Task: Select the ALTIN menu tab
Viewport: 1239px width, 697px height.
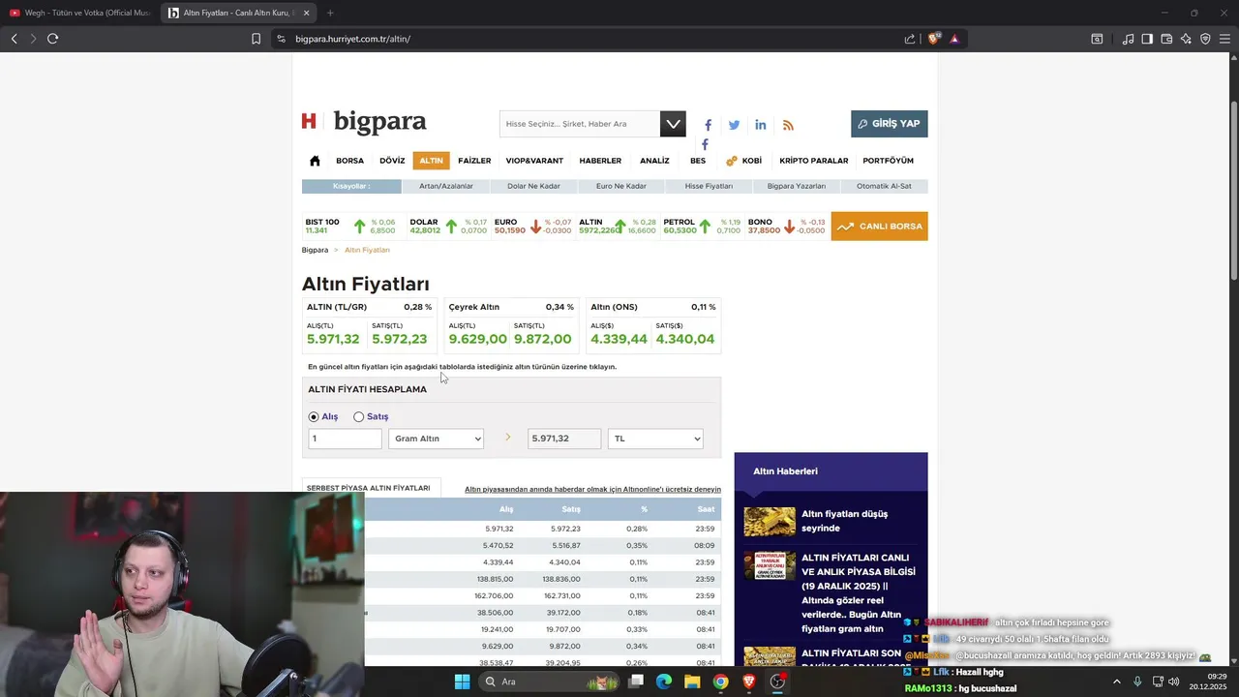Action: pos(431,161)
